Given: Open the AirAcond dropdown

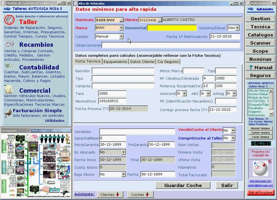Looking at the screenshot, I should [184, 93].
